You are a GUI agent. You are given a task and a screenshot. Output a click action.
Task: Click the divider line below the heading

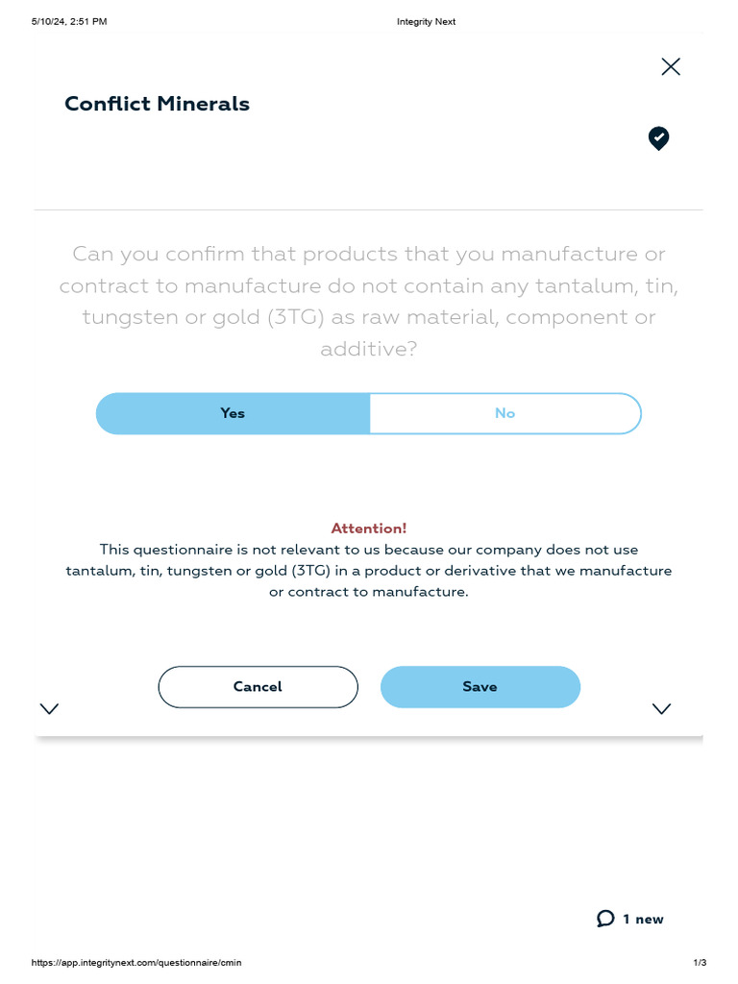click(368, 209)
